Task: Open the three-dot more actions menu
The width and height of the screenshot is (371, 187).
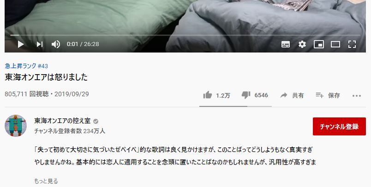Action: click(357, 96)
